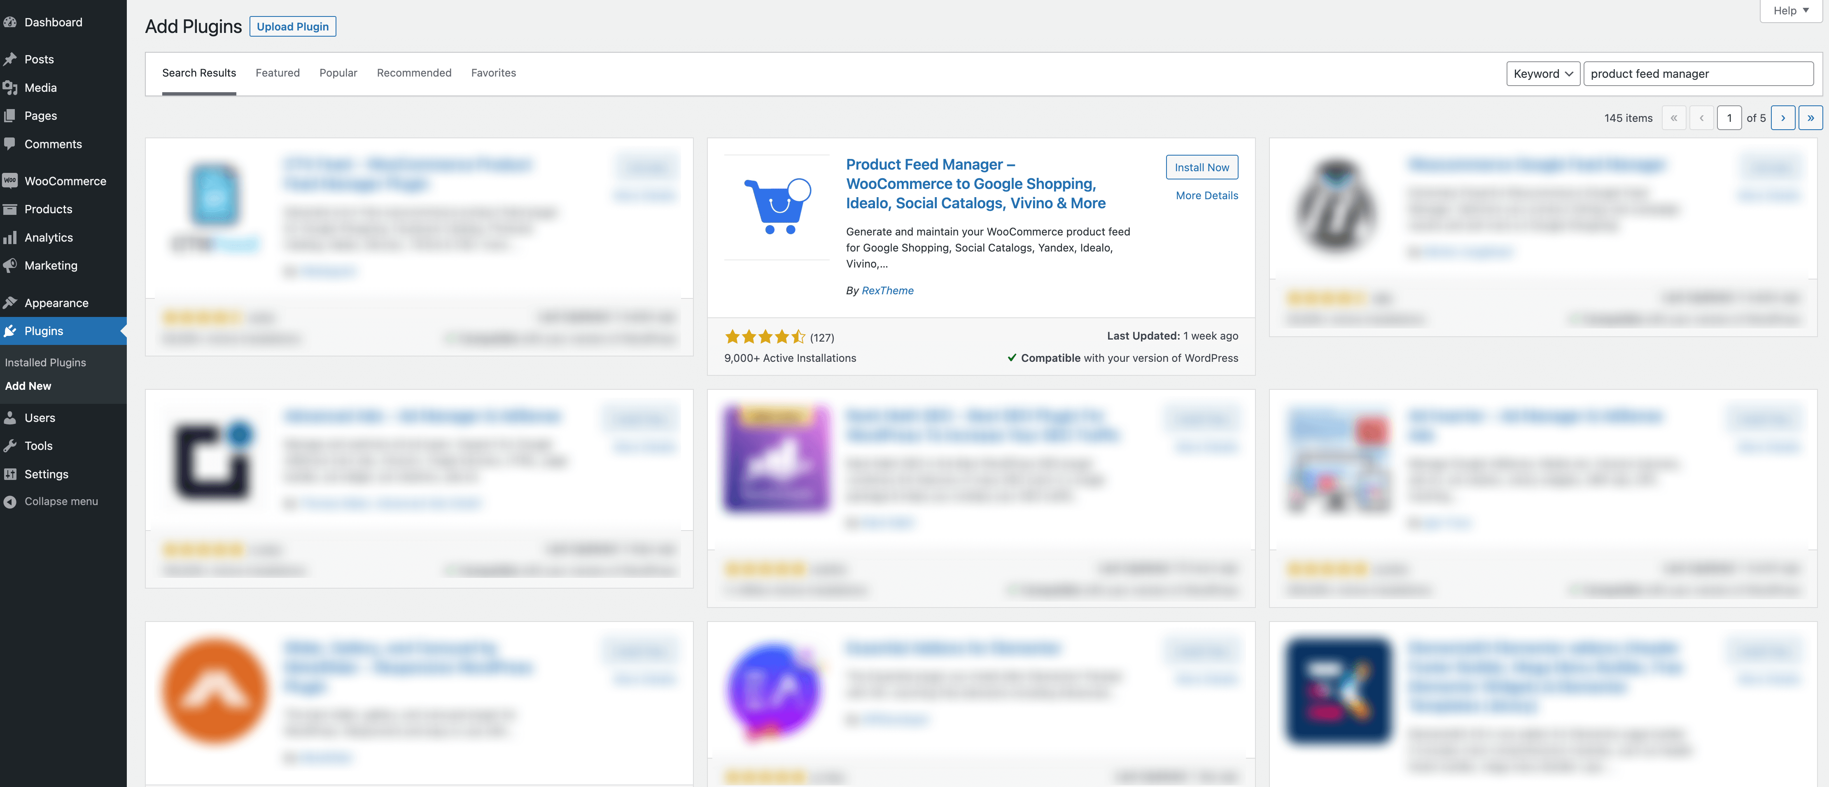Image resolution: width=1829 pixels, height=787 pixels.
Task: Select the Popular tab
Action: (x=338, y=72)
